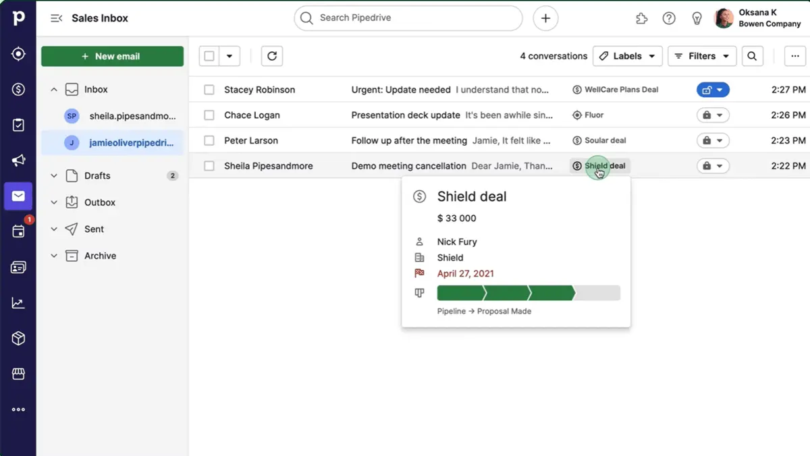Open Leads target icon in sidebar
Image resolution: width=810 pixels, height=456 pixels.
[x=18, y=54]
